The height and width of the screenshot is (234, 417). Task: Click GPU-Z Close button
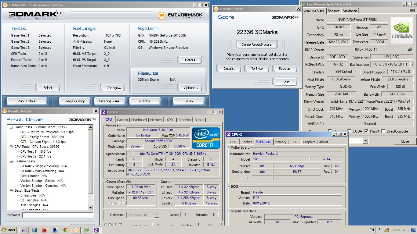pos(405,141)
